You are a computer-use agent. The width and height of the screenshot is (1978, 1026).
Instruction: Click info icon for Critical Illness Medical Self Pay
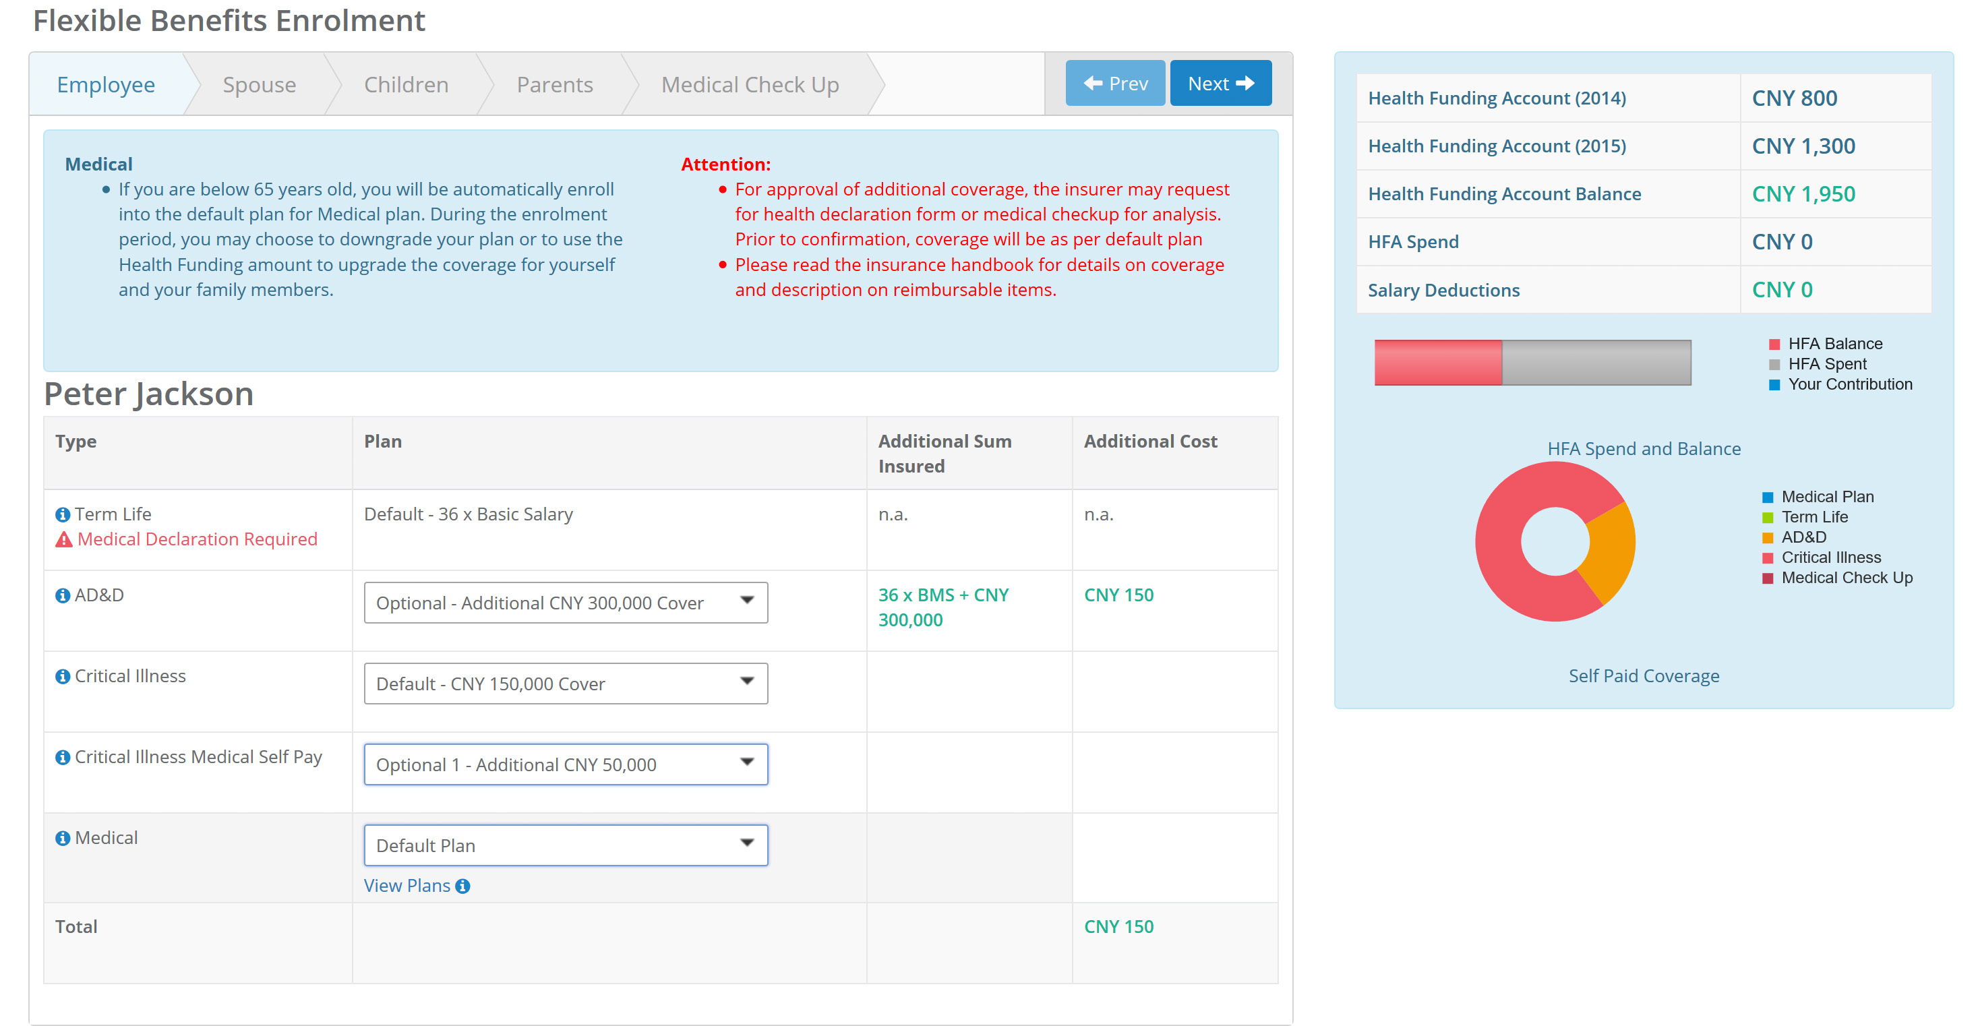click(63, 757)
